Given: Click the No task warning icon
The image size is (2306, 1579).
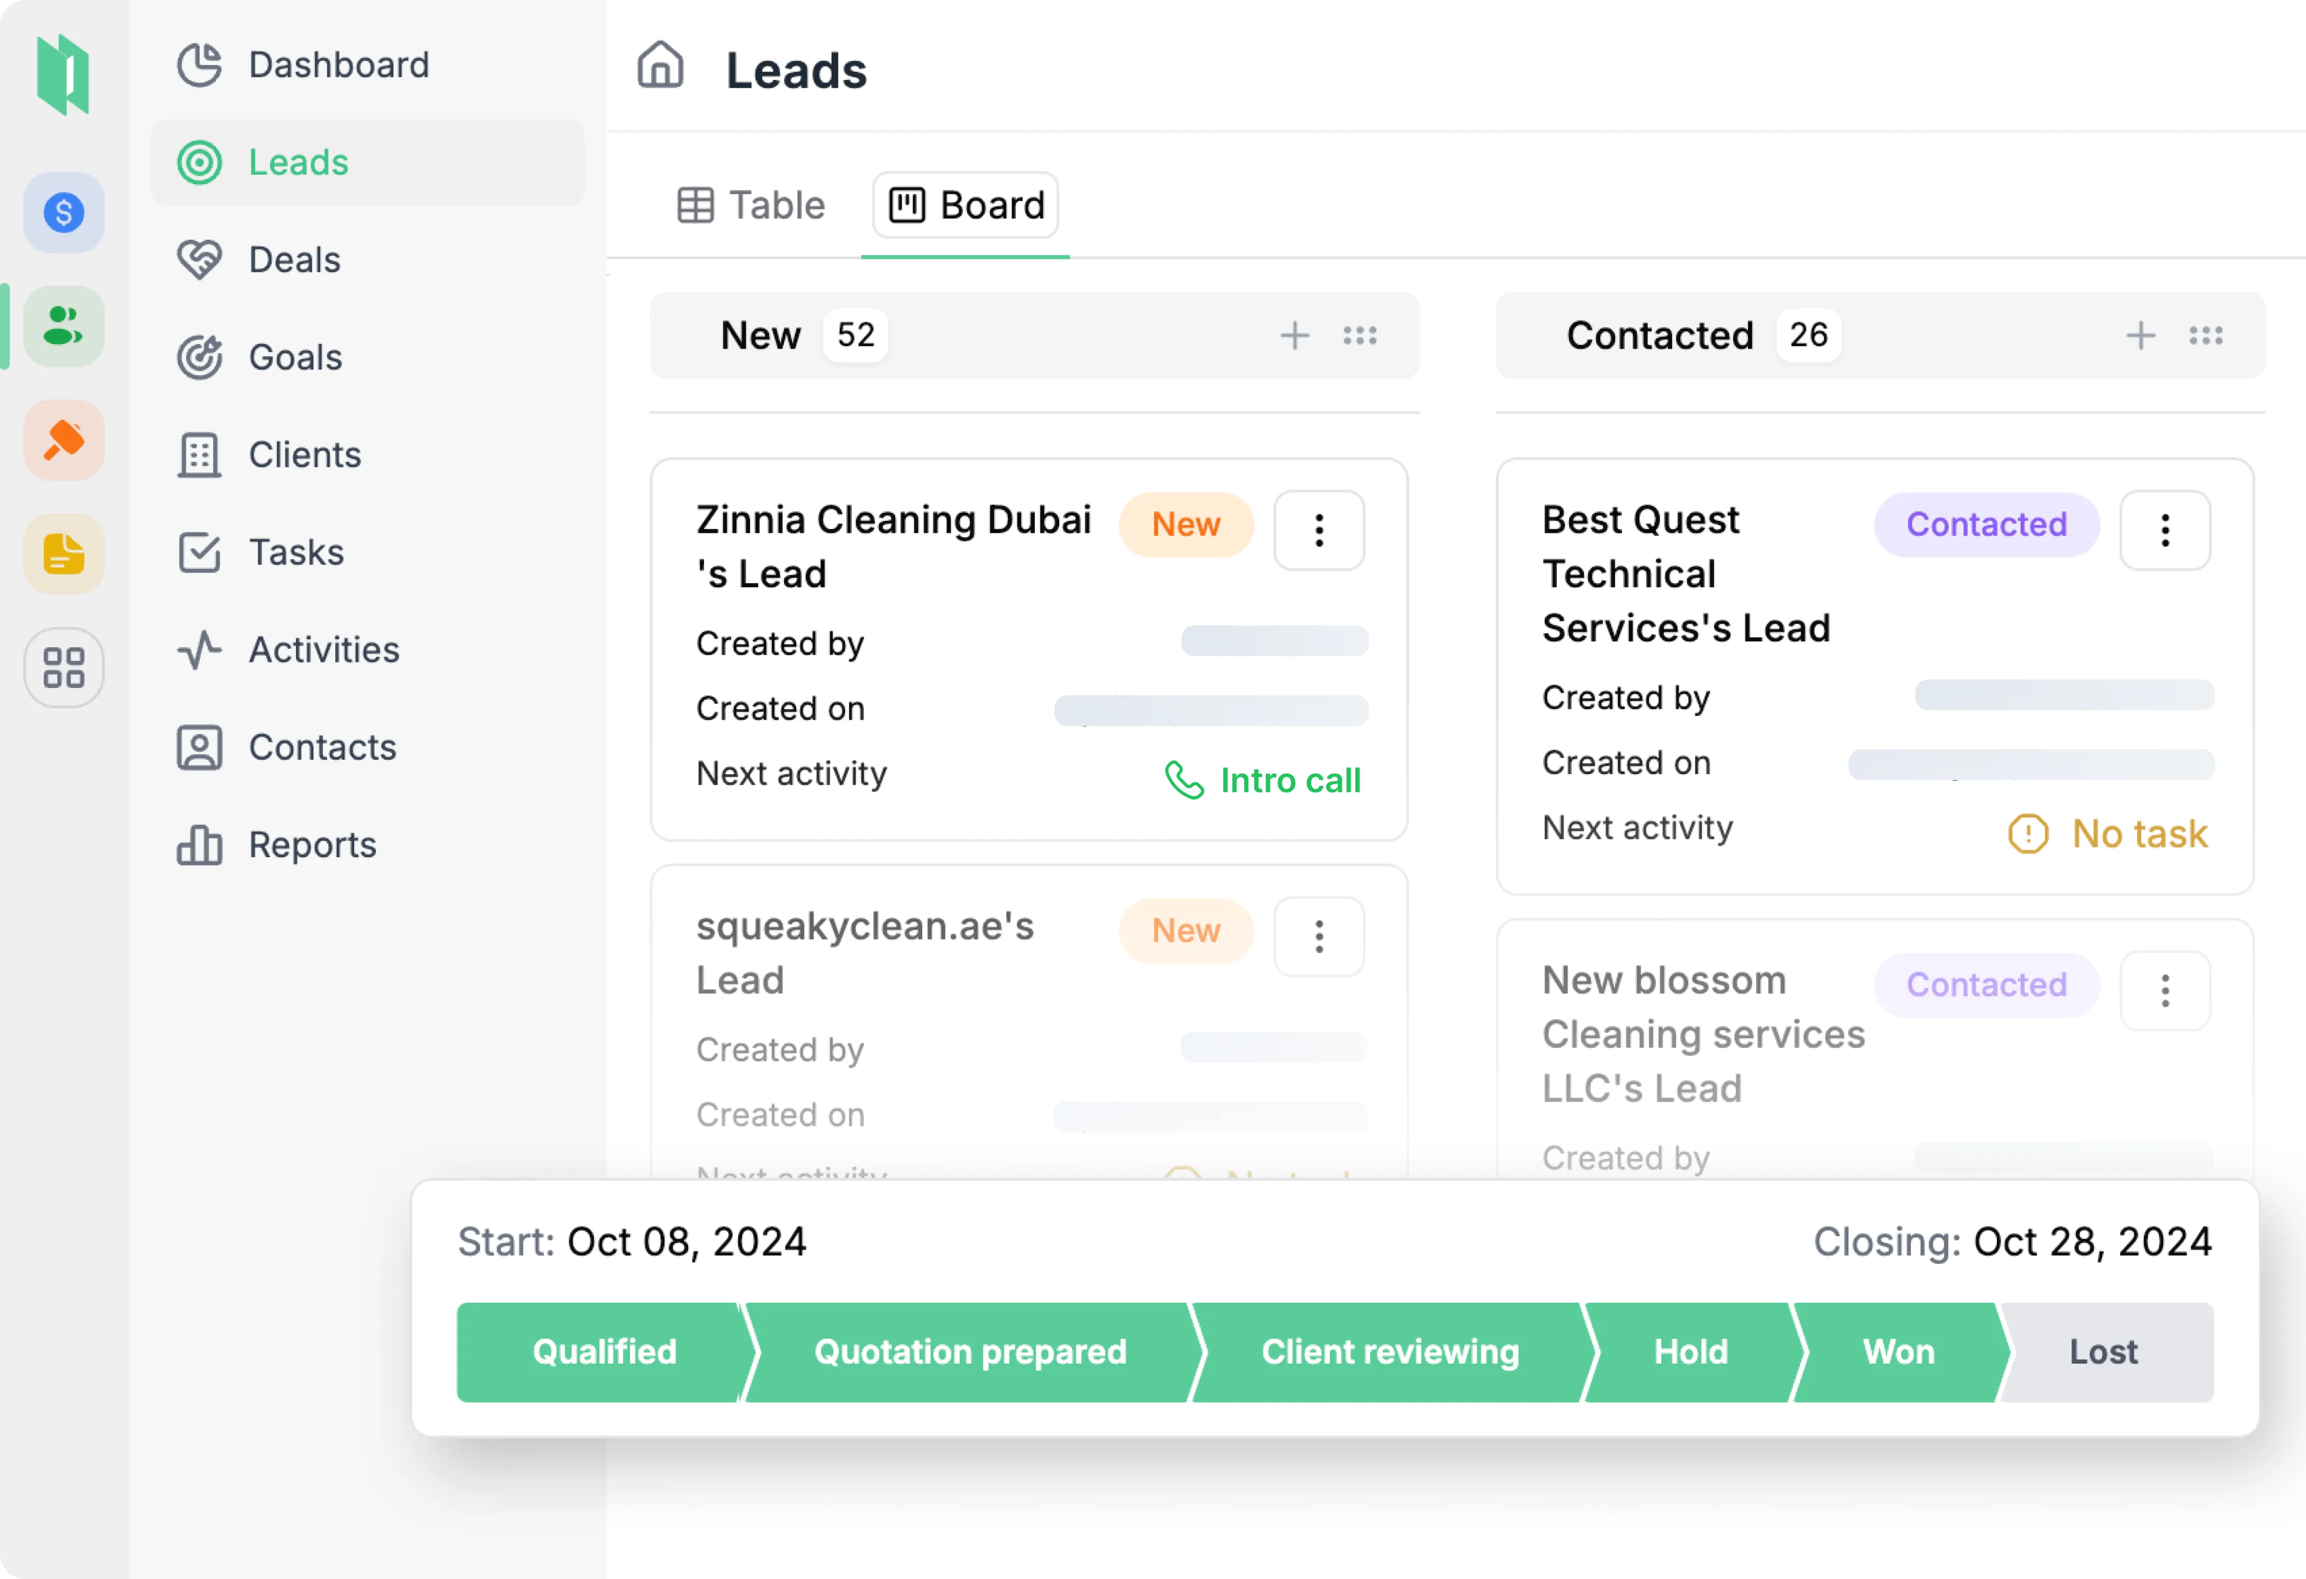Looking at the screenshot, I should coord(2028,834).
